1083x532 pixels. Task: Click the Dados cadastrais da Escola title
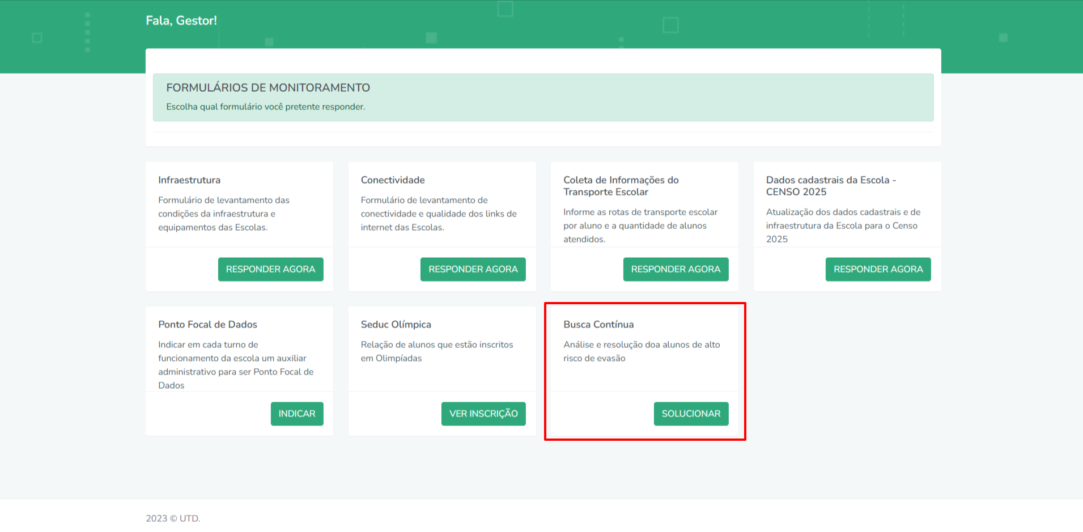[x=830, y=186]
